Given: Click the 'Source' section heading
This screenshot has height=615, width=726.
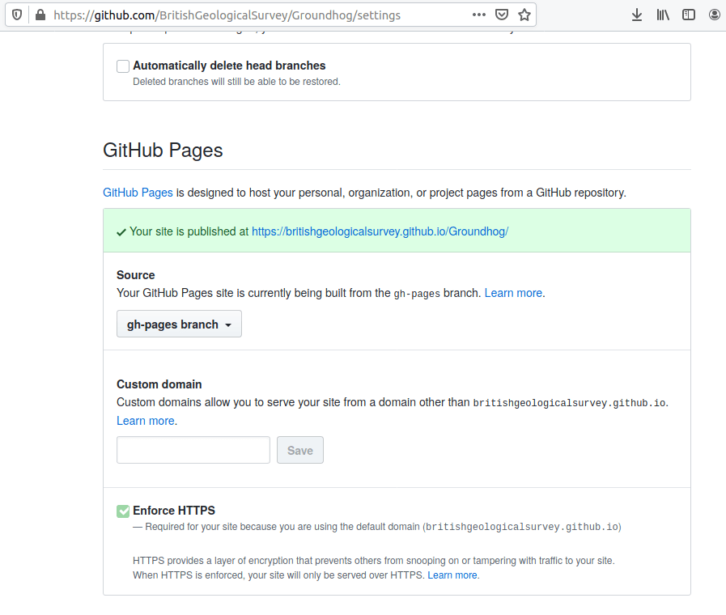Looking at the screenshot, I should tap(136, 275).
